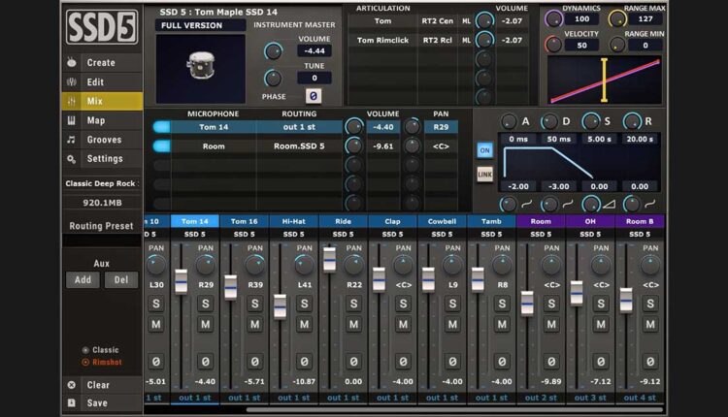Switch to the Edit page

[x=95, y=82]
